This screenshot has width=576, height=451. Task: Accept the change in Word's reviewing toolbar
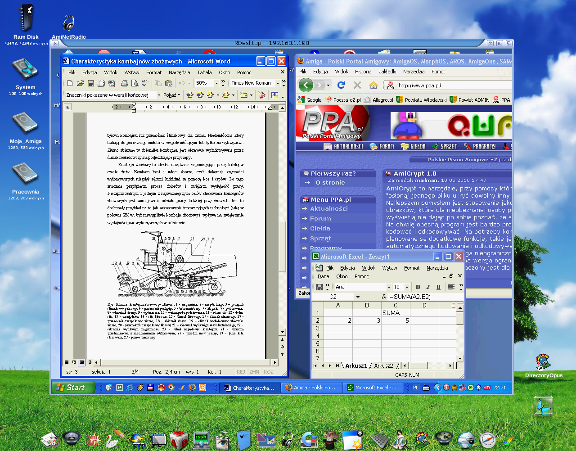210,95
